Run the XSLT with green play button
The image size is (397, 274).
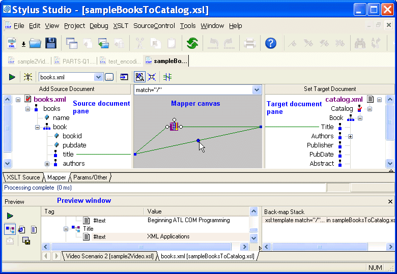click(12, 77)
